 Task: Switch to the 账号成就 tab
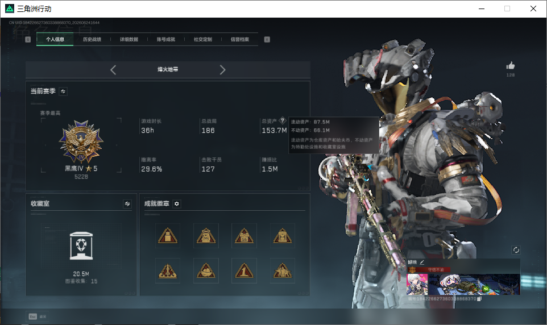pyautogui.click(x=166, y=39)
